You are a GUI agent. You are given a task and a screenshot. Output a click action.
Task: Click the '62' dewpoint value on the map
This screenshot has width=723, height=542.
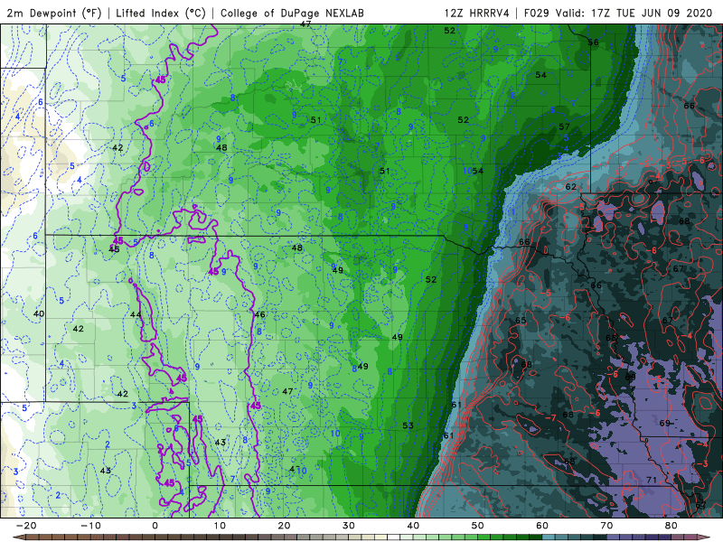pos(571,187)
